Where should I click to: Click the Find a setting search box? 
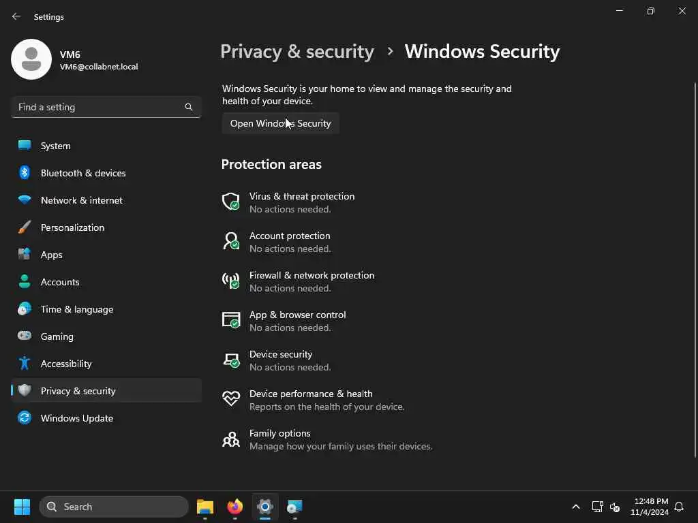tap(106, 107)
